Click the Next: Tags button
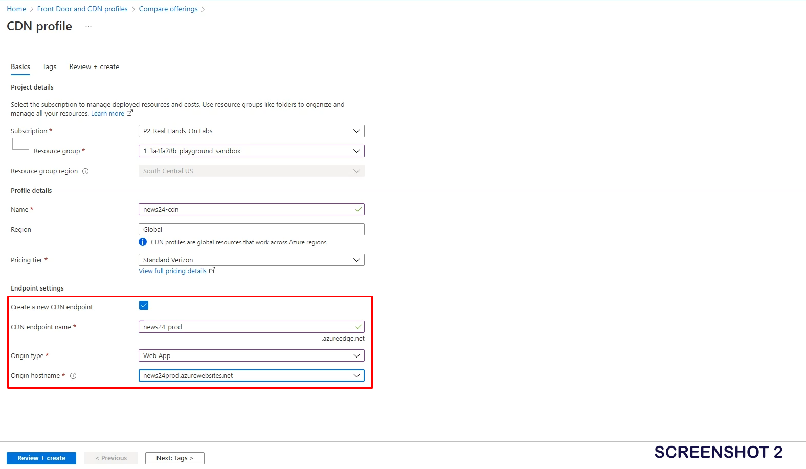The height and width of the screenshot is (469, 806). click(x=174, y=458)
